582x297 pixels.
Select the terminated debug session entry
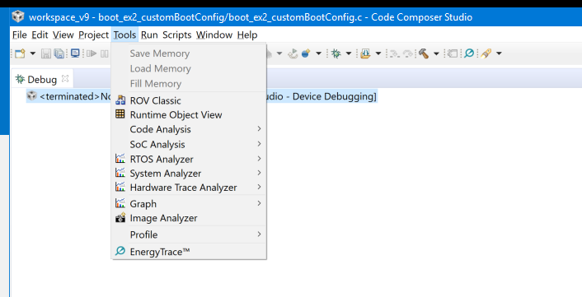(201, 96)
